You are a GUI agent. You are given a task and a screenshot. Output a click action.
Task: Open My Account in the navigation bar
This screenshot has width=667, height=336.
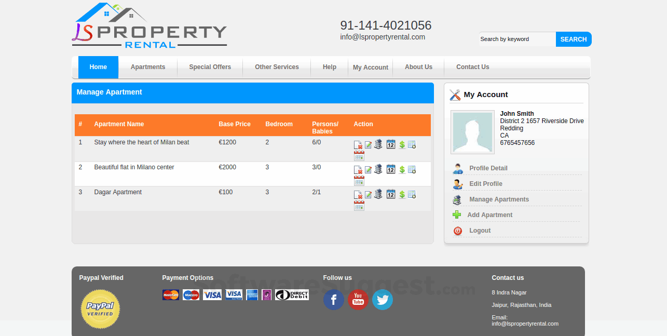coord(371,68)
